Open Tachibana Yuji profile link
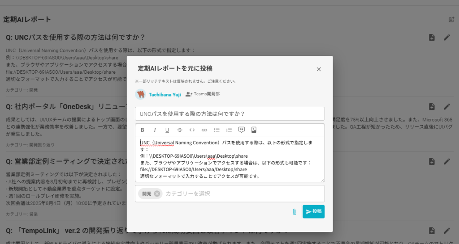459x244 pixels. pos(165,95)
